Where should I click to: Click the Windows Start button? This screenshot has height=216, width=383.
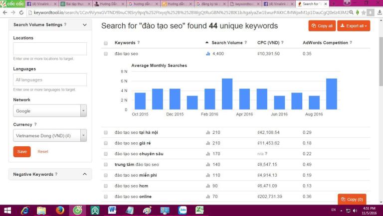point(7,211)
